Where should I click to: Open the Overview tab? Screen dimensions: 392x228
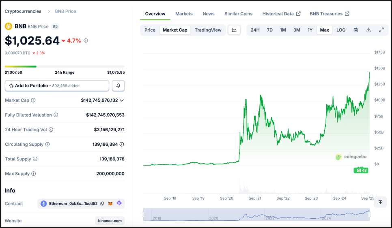point(155,14)
